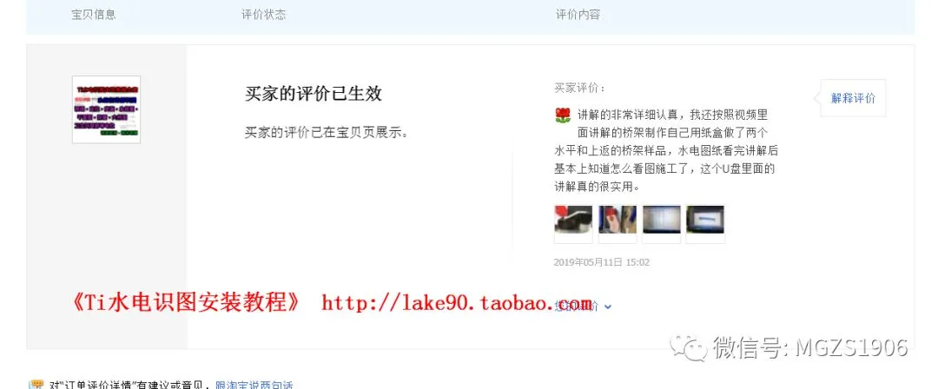Select the 评价内容 column header
This screenshot has width=938, height=389.
point(578,15)
